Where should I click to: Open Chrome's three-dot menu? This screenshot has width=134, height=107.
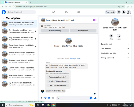(132, 7)
